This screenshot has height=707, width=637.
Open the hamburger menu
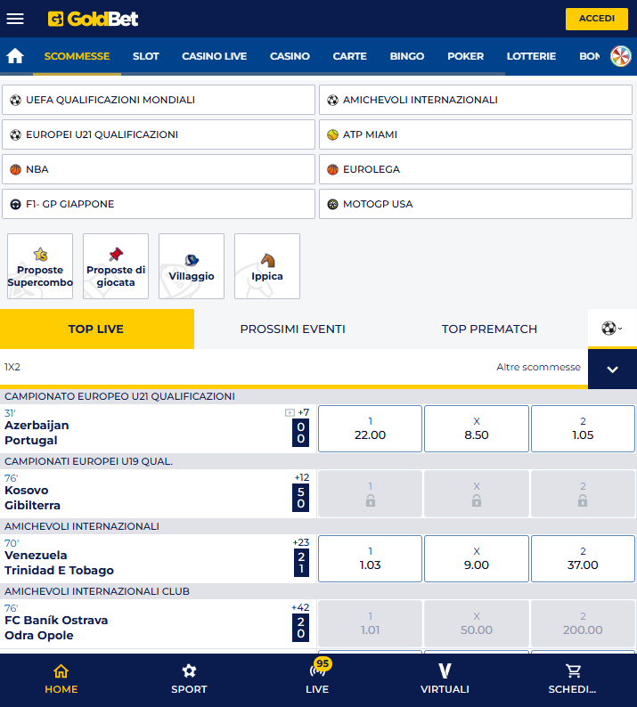click(x=15, y=19)
